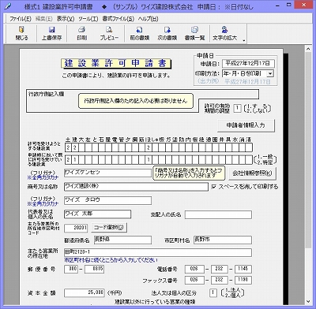This screenshot has width=316, height=309.
Task: Click the vertical scrollbar up arrow
Action: tap(308, 49)
